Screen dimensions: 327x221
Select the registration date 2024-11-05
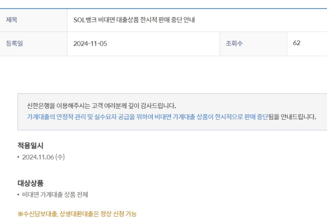(x=90, y=44)
